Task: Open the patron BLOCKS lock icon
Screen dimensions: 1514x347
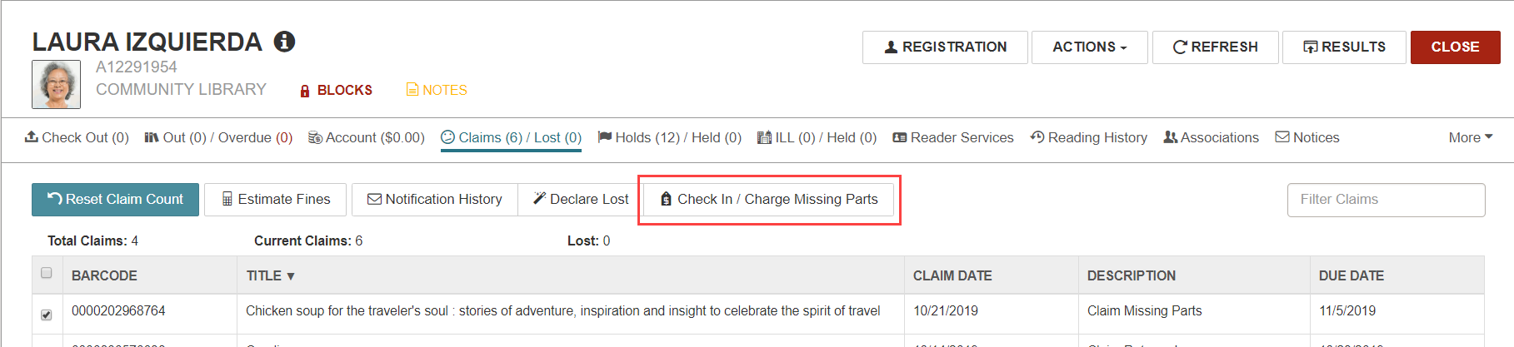Action: [x=305, y=91]
